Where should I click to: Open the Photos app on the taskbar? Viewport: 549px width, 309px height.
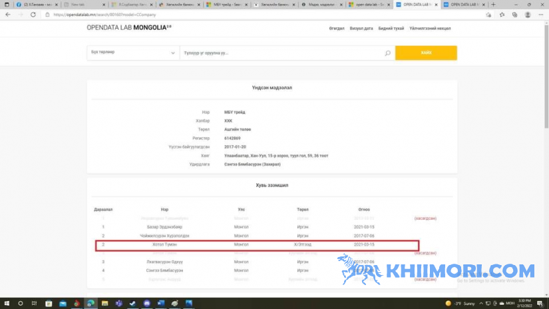point(189,304)
